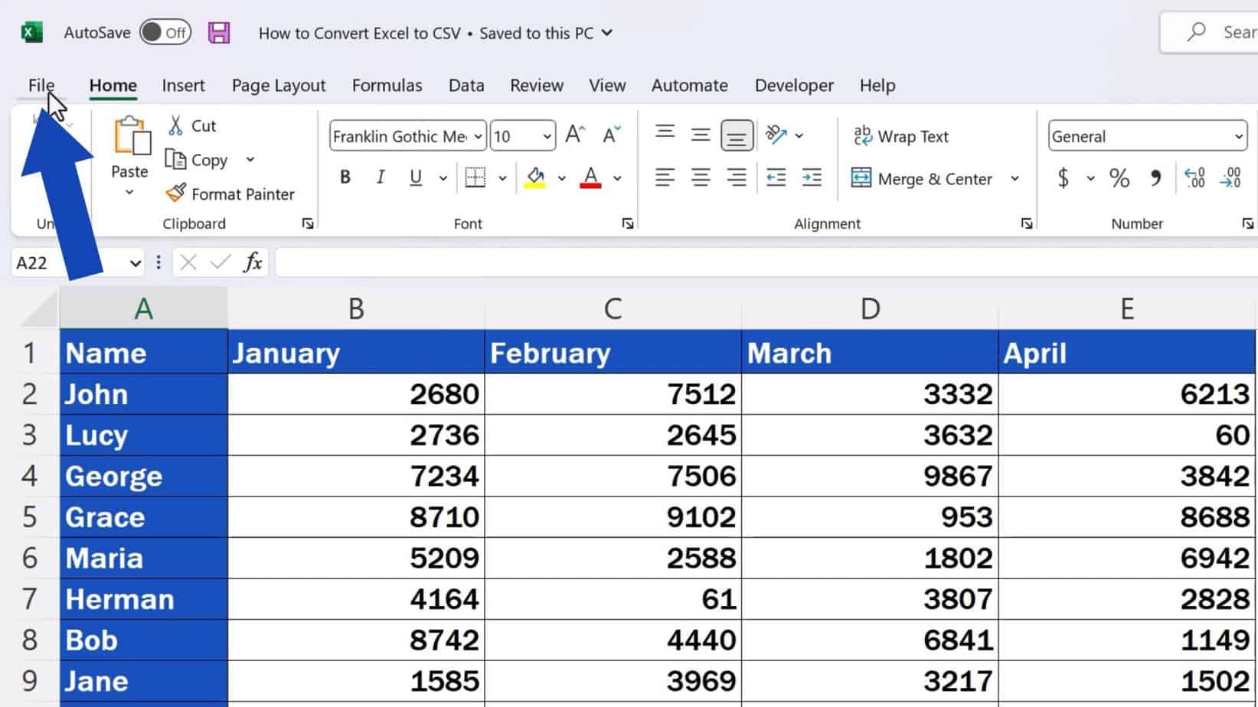
Task: Expand the Borders dropdown arrow
Action: pyautogui.click(x=502, y=178)
